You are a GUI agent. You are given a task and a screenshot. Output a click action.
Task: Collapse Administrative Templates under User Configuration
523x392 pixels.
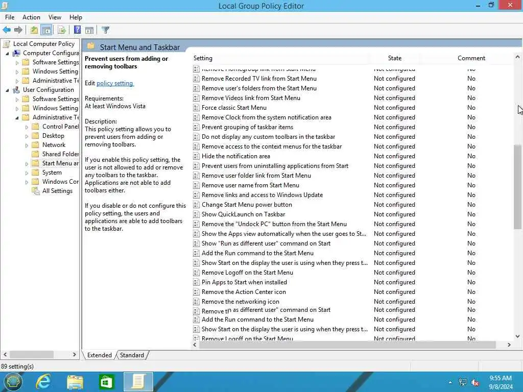[17, 118]
